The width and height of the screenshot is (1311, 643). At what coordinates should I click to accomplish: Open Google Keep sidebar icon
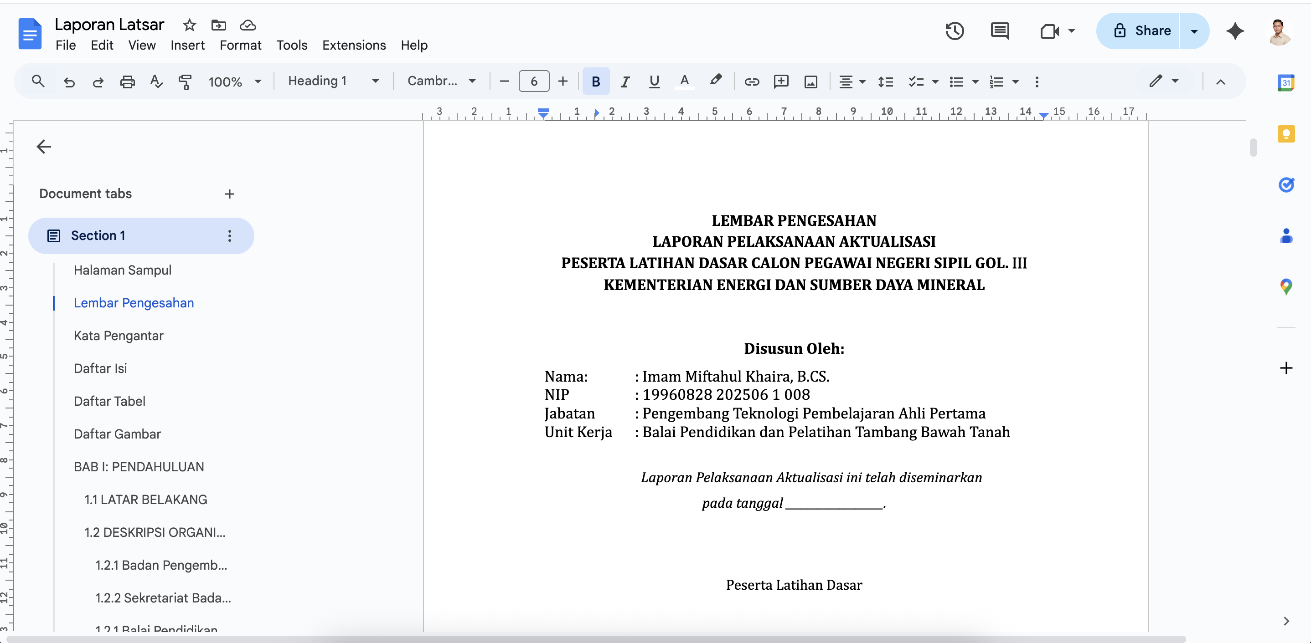tap(1285, 134)
